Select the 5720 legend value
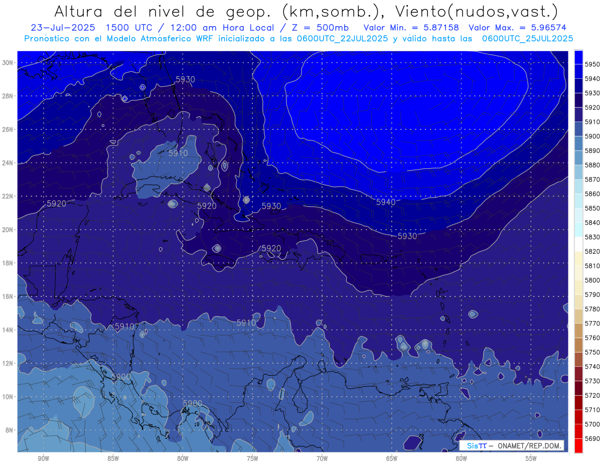Image resolution: width=602 pixels, height=465 pixels. coord(592,395)
